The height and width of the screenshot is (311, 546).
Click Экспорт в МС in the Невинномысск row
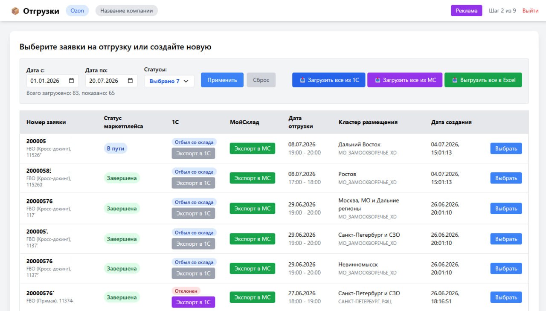point(253,268)
